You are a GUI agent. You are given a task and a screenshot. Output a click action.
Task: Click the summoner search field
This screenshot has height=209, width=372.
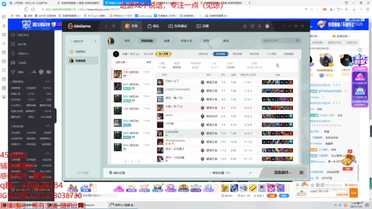tap(278, 41)
